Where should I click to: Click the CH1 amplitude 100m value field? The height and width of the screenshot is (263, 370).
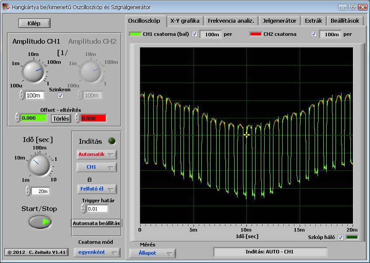[35, 95]
